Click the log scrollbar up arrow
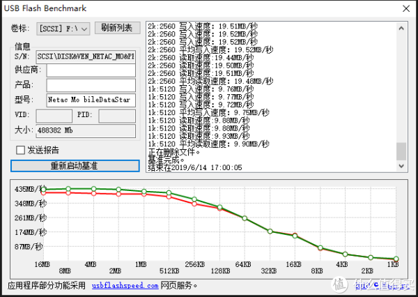The height and width of the screenshot is (297, 418). (401, 29)
